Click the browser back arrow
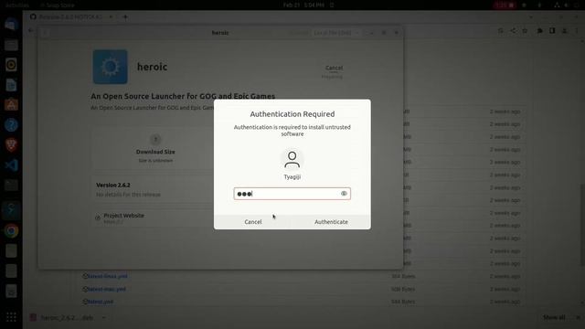Image resolution: width=585 pixels, height=329 pixels. click(x=31, y=30)
